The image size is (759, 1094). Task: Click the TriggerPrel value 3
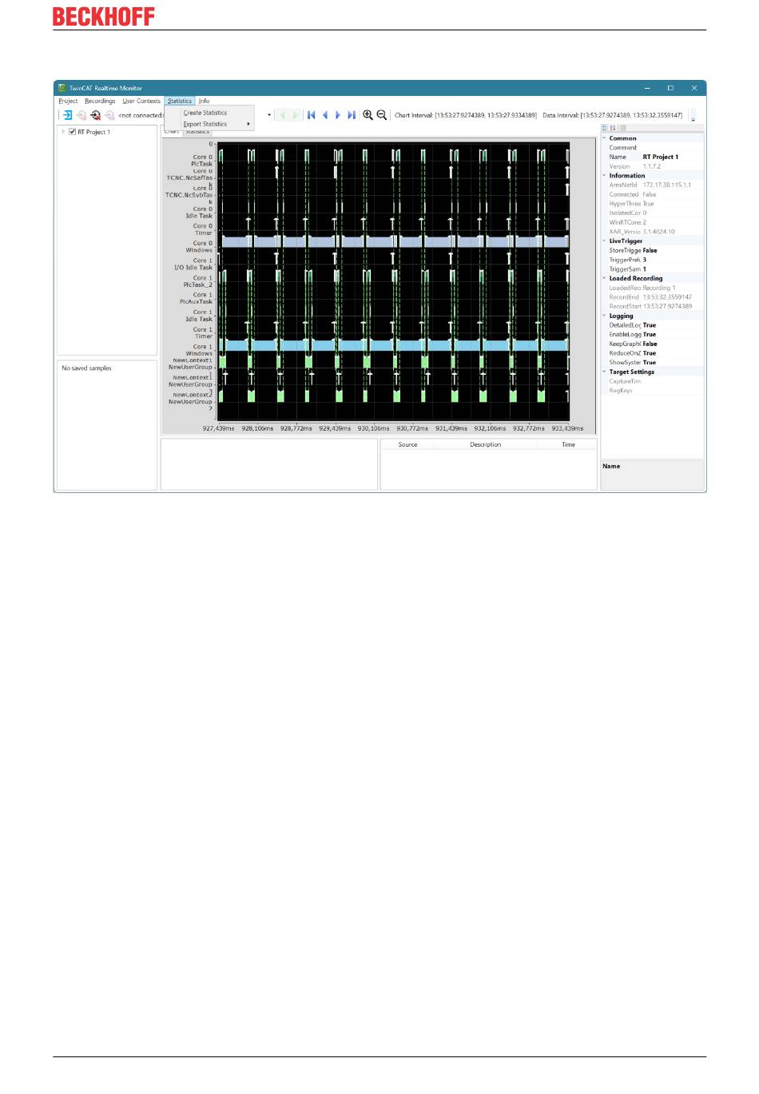coord(645,260)
